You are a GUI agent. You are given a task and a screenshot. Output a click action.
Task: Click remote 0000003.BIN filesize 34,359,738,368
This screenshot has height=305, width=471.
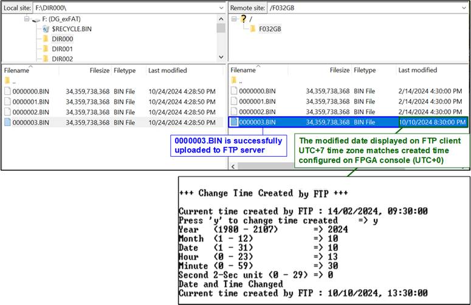[x=328, y=123]
